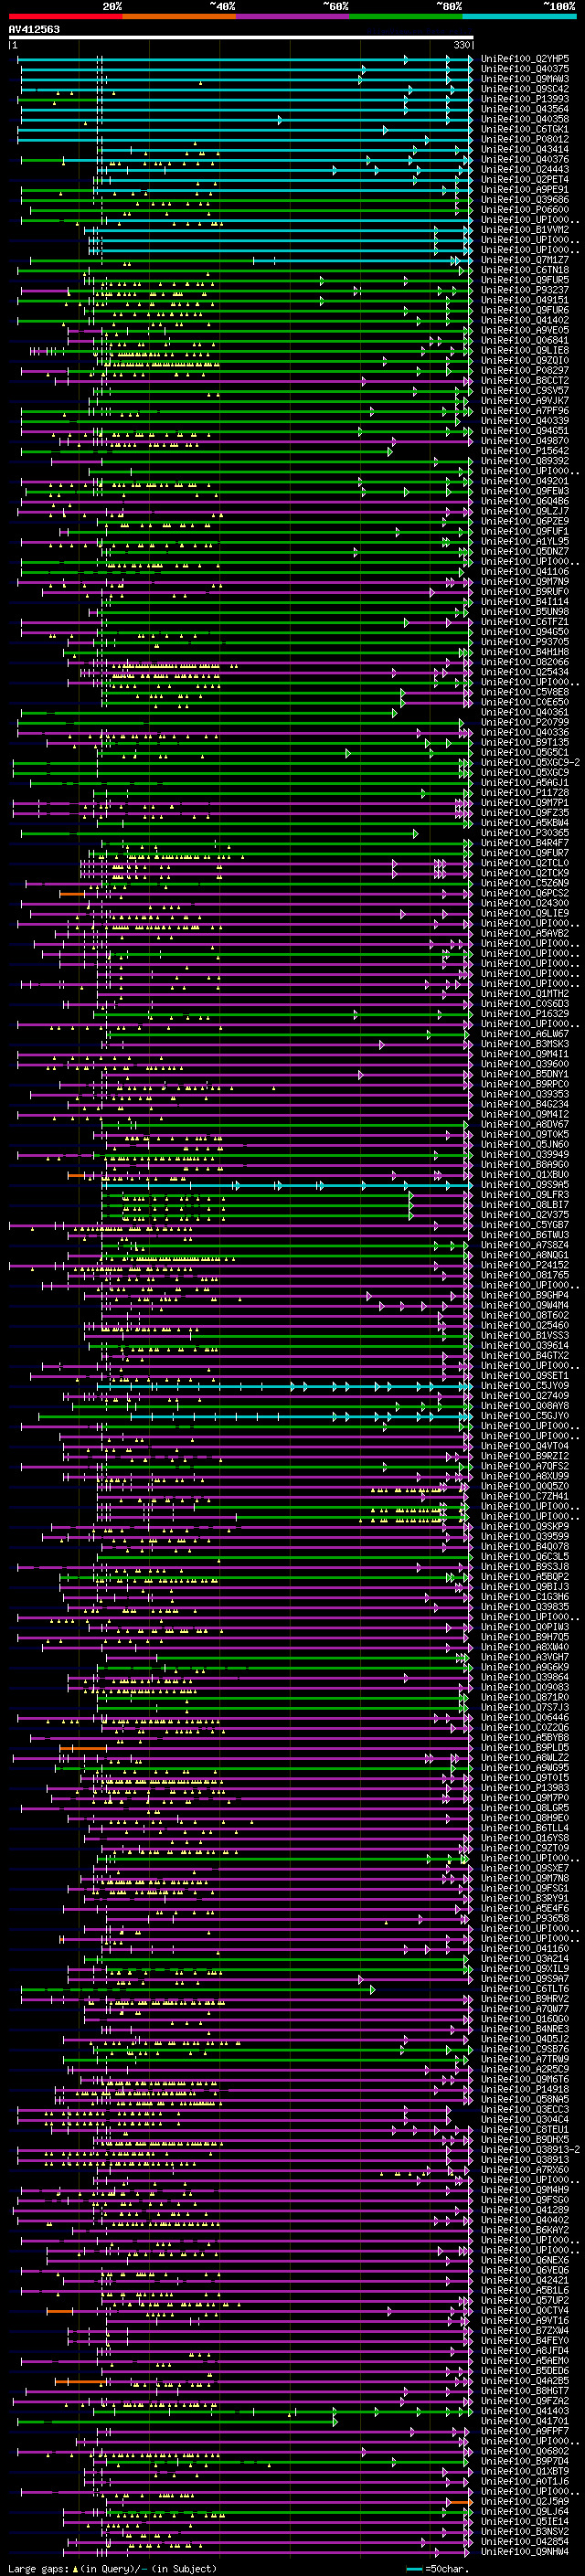Select hit UniRef100_P15642

click(x=525, y=451)
